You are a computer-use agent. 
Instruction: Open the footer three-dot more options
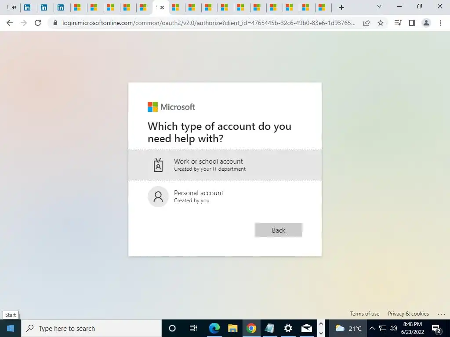click(x=441, y=314)
